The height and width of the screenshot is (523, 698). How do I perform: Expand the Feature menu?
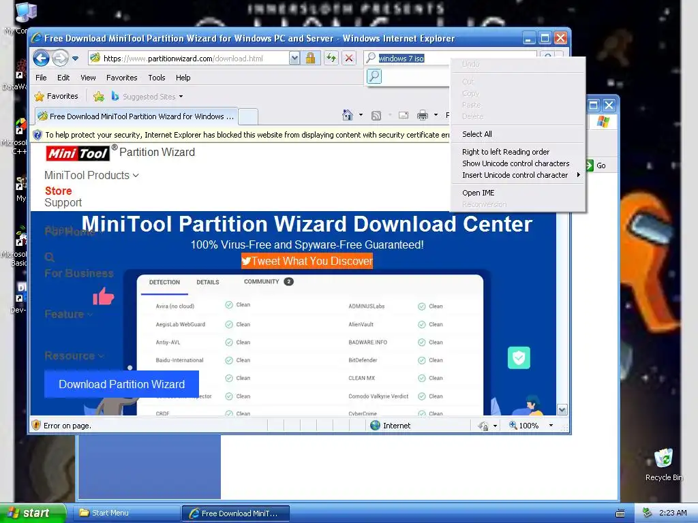[69, 315]
